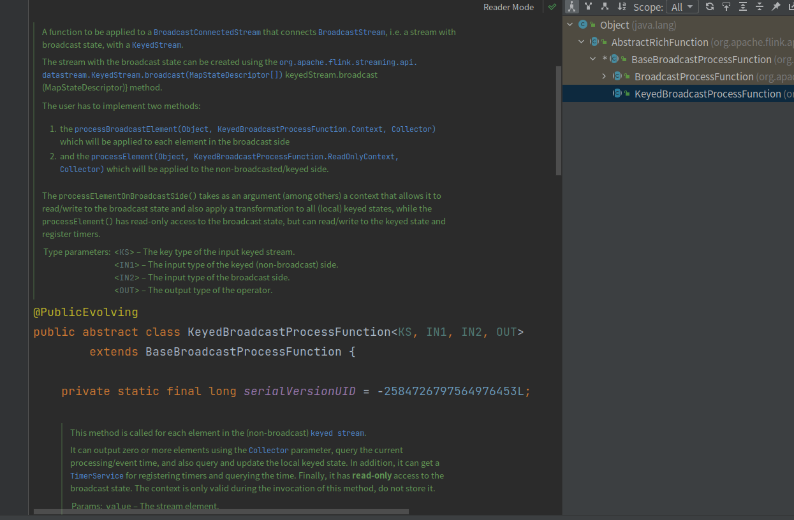The image size is (794, 520).
Task: Click the <KS> type parameter doc entry
Action: click(124, 252)
